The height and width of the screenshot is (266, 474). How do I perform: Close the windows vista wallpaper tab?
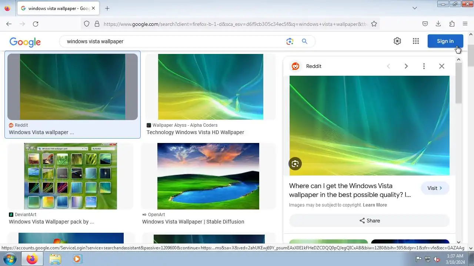93,8
